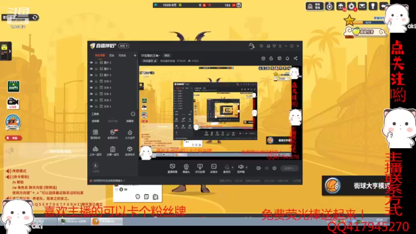
Task: Click the help question mark in currency bar
Action: click(x=239, y=5)
